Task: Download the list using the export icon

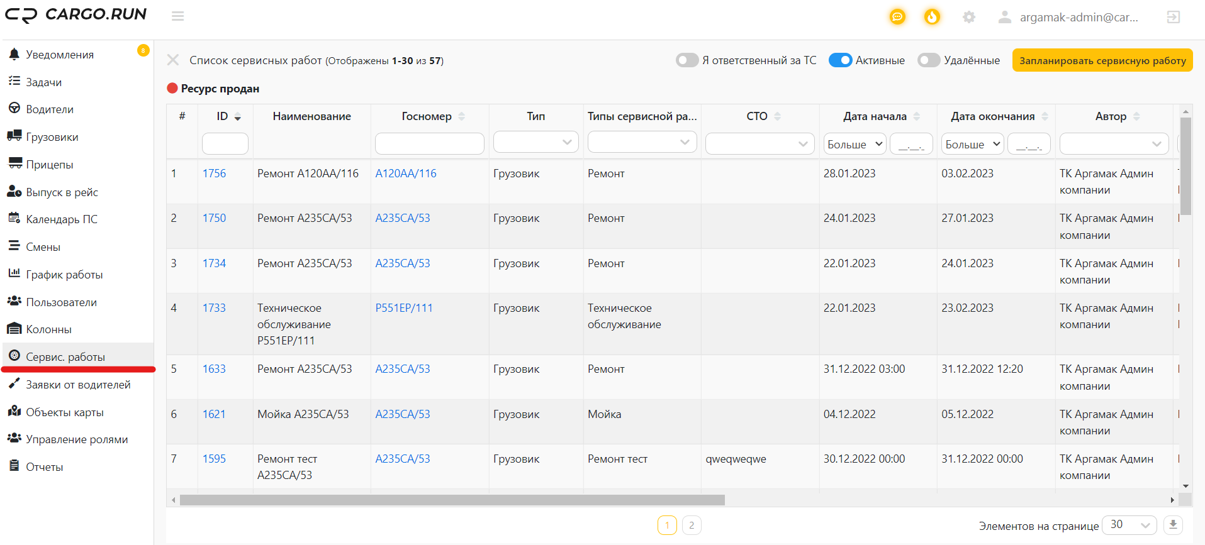Action: click(1173, 525)
